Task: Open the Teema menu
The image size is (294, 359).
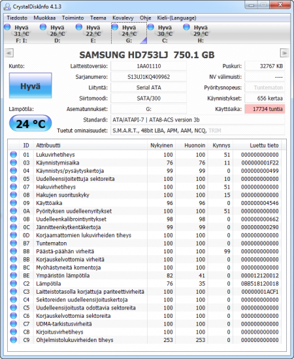Action: 98,18
